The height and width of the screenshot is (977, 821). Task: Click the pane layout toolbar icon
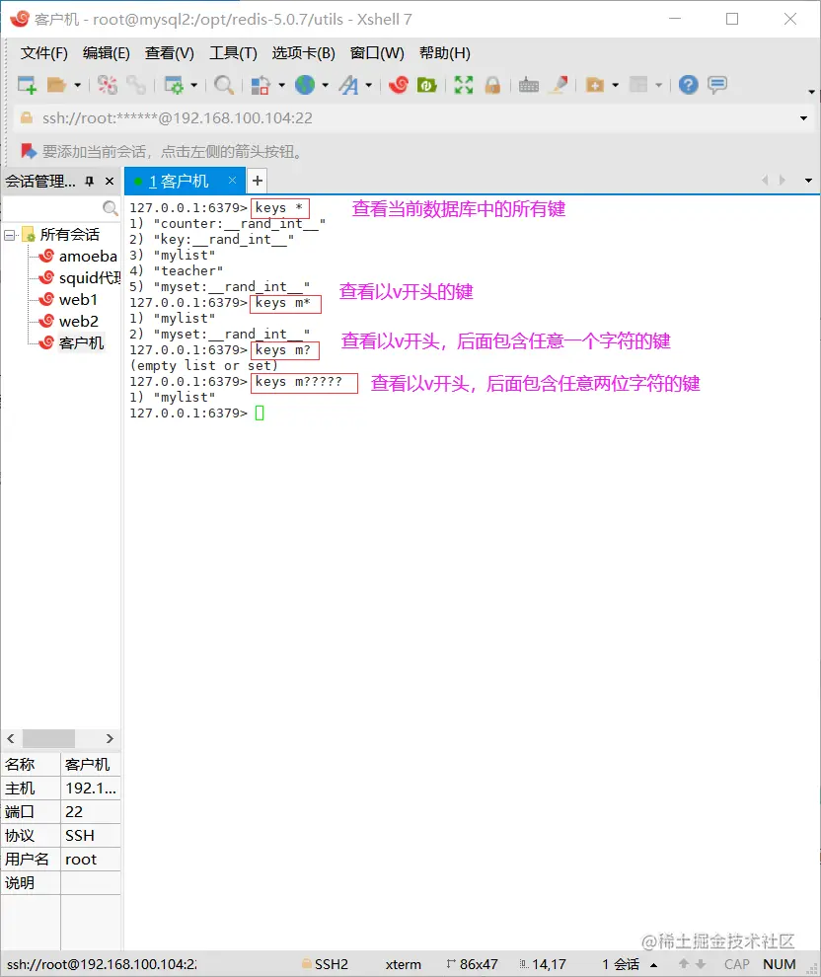(x=638, y=85)
